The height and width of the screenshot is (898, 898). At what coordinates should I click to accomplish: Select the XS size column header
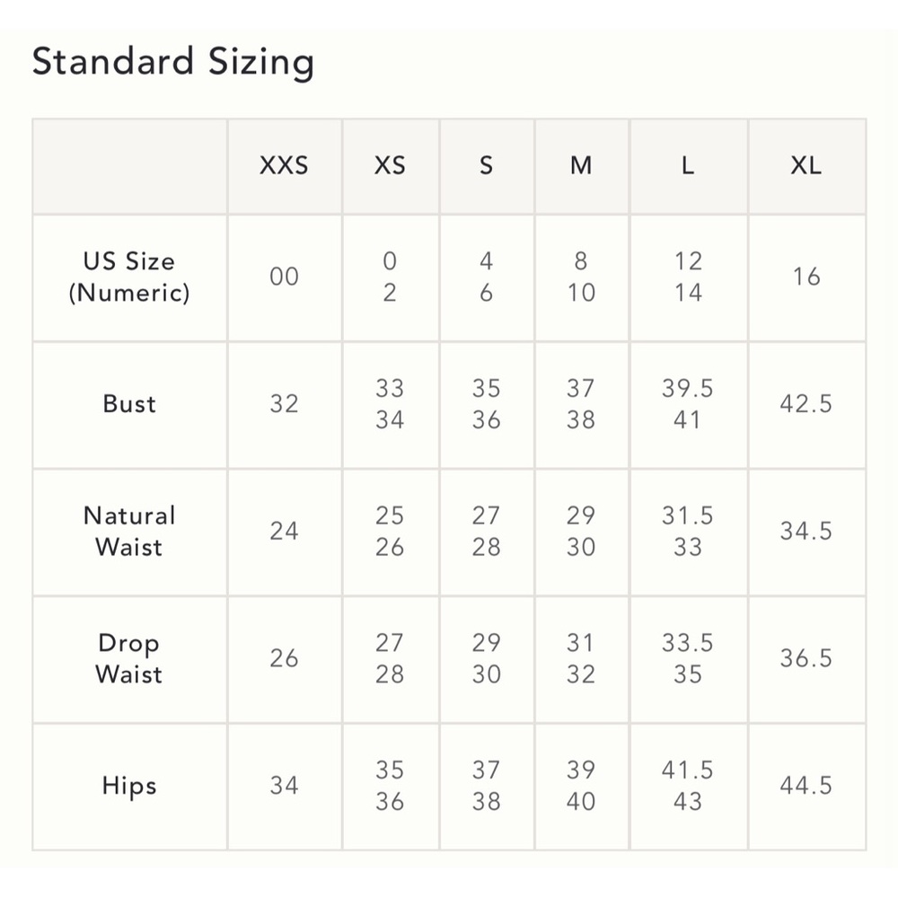(390, 166)
